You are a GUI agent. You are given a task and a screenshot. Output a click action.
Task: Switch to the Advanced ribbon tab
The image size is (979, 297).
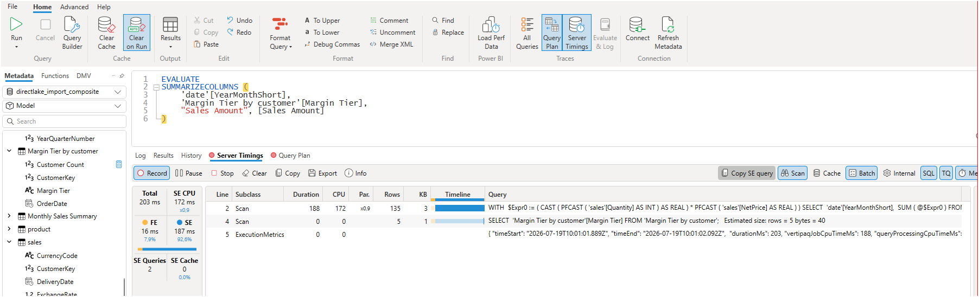pyautogui.click(x=74, y=7)
